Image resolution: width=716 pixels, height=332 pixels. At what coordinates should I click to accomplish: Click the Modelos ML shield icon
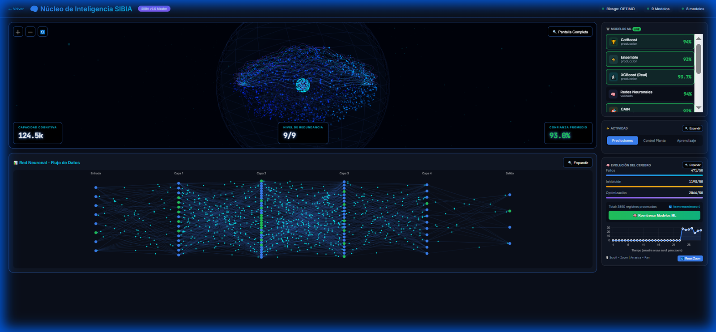608,29
